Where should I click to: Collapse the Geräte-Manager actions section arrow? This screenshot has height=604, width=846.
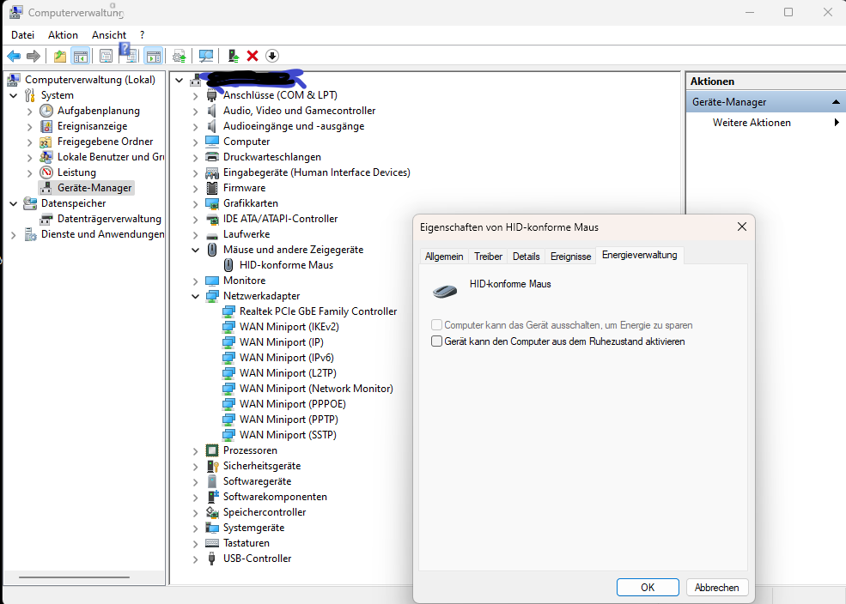click(x=836, y=102)
